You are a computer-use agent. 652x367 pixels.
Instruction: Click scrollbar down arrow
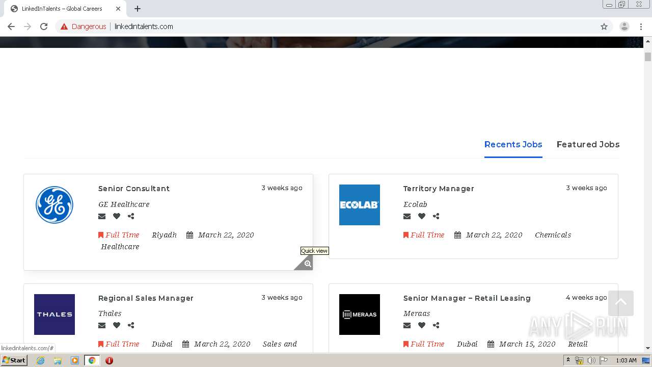click(648, 348)
